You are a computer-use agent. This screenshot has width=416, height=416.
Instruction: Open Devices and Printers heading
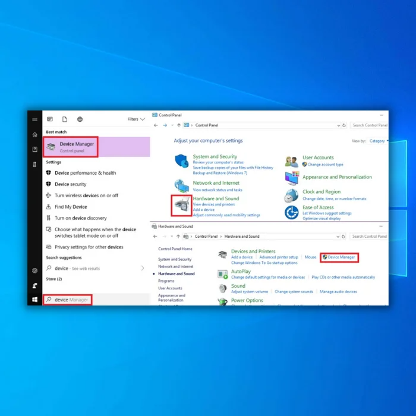coord(253,251)
